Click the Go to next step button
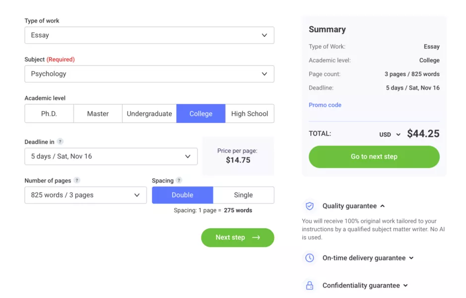Image resolution: width=466 pixels, height=298 pixels. pyautogui.click(x=374, y=156)
